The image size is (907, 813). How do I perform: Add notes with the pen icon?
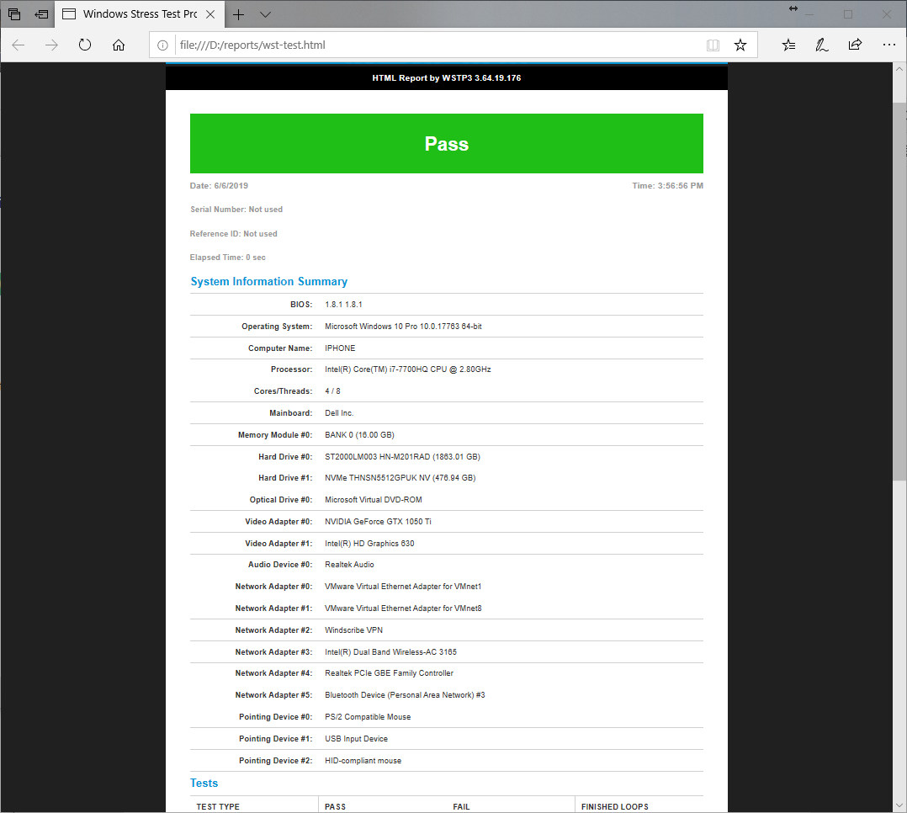[822, 45]
